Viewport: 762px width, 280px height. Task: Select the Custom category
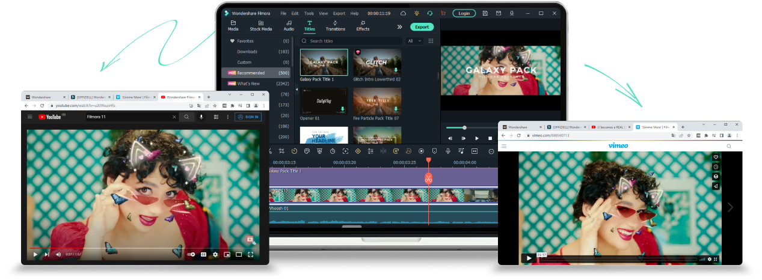tap(255, 62)
